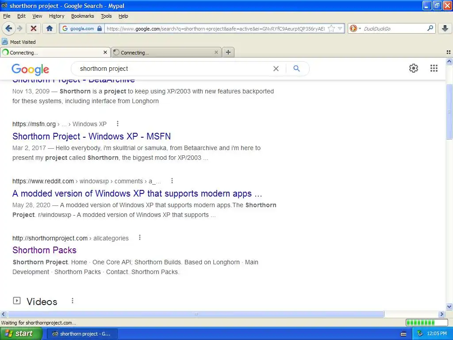This screenshot has height=340, width=453.
Task: Click the vertical scrollbar thumb
Action: click(x=449, y=112)
